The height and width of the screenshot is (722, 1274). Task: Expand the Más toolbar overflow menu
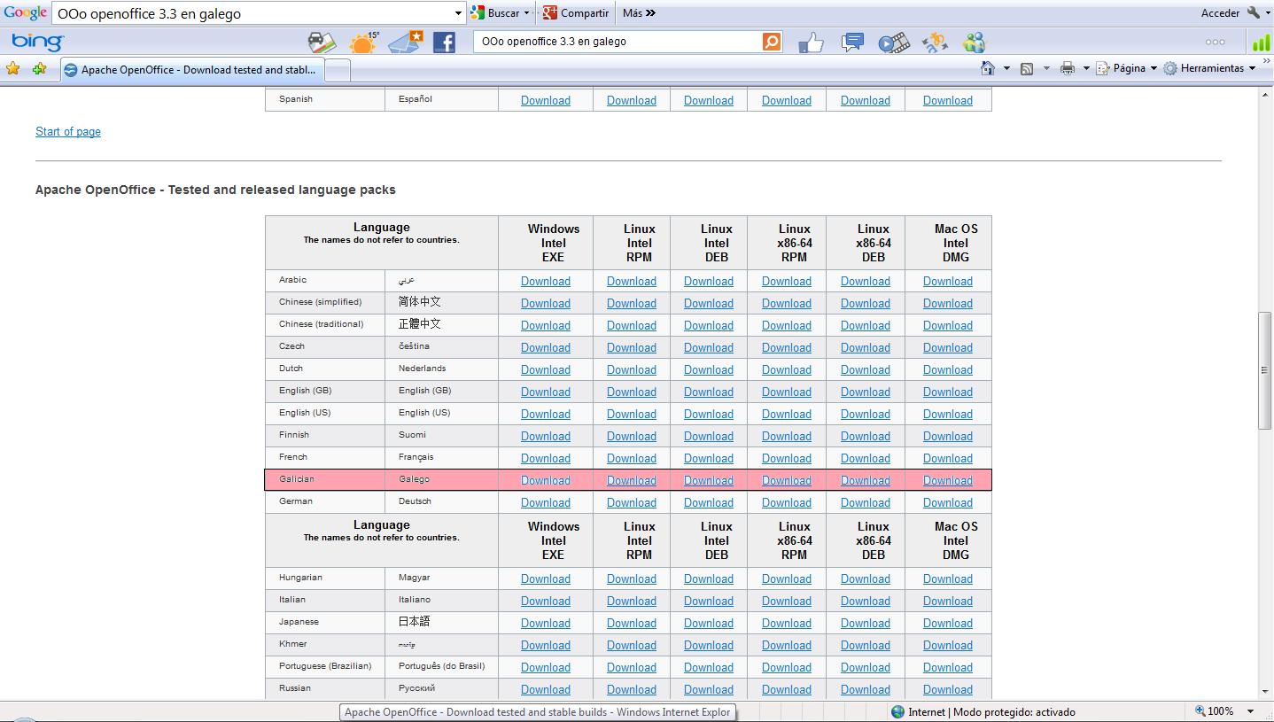click(639, 13)
